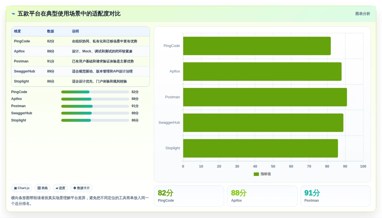Click the Stoplight bar in the chart
This screenshot has height=218, width=382.
[x=260, y=148]
